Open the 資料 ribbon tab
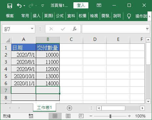Viewport: 152px width, 120px height. [x=71, y=16]
